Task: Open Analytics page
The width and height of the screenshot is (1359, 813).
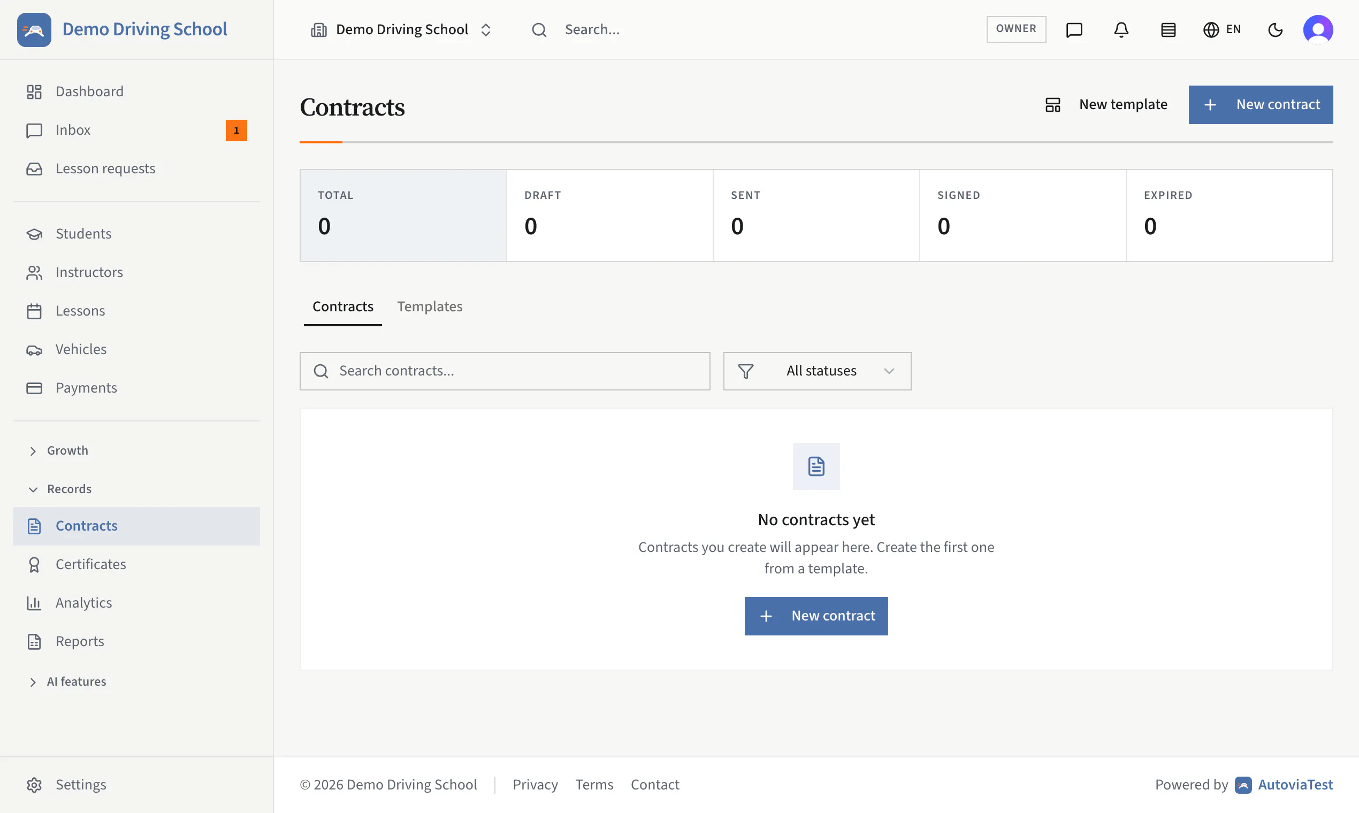Action: click(x=136, y=603)
